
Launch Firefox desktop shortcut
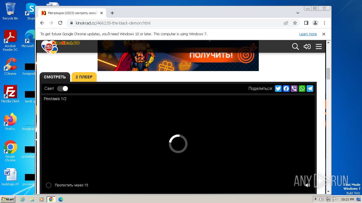coord(10,122)
